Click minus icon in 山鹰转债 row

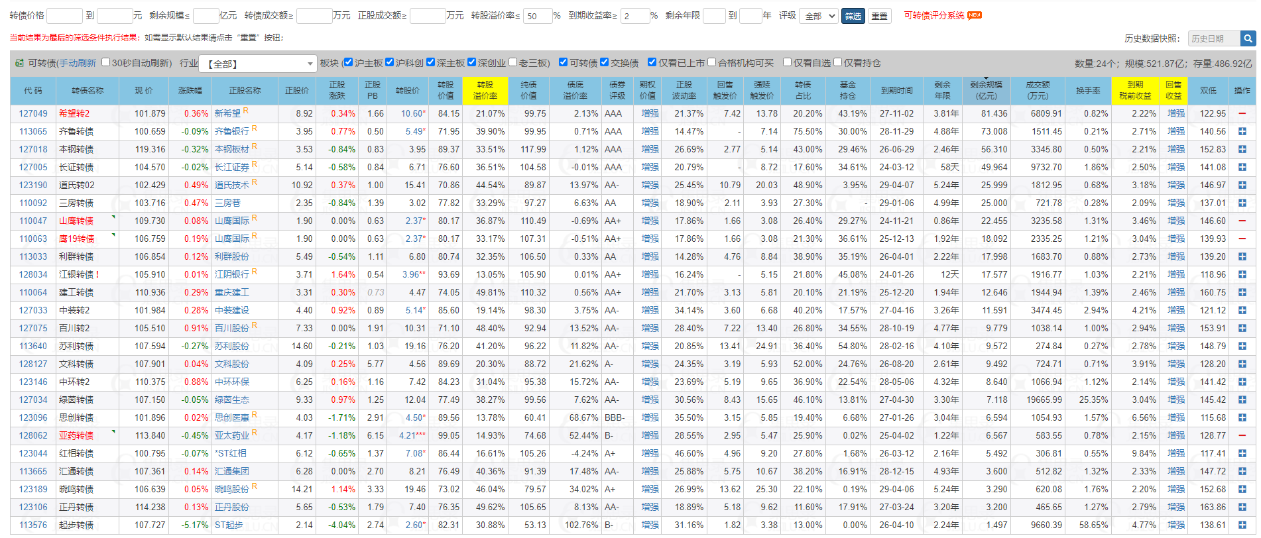pos(1242,221)
